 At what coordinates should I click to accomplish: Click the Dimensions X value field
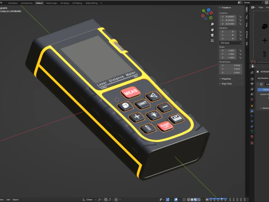[231, 66]
